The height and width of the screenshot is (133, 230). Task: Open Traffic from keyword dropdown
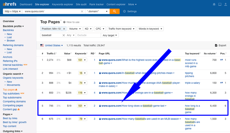[121, 29]
